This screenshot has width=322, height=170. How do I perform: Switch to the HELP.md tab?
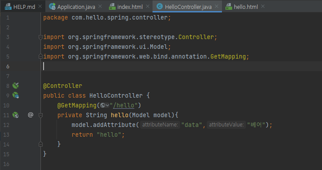coord(23,7)
